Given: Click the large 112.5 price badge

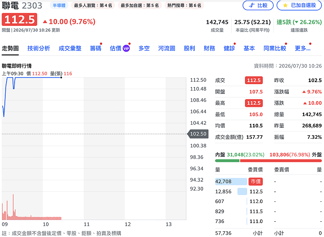Looking at the screenshot, I should pyautogui.click(x=19, y=19).
